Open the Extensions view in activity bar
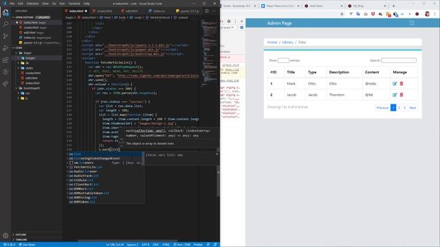440x247 pixels. pyautogui.click(x=5, y=60)
